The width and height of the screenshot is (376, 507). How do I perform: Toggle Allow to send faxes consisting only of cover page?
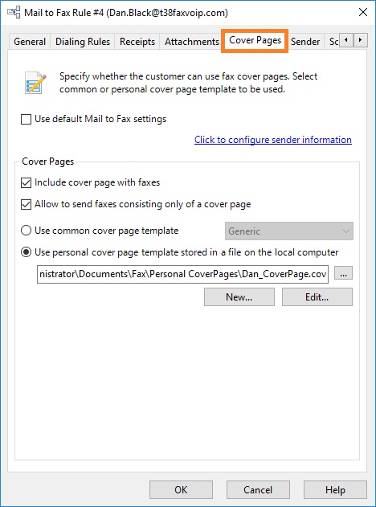(27, 204)
